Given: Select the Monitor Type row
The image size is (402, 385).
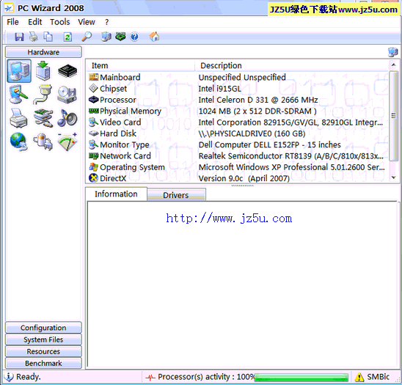Looking at the screenshot, I should pos(238,144).
